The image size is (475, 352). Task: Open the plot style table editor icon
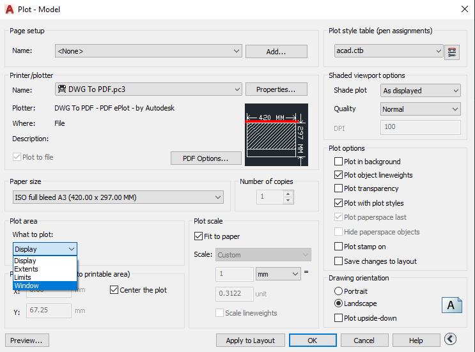click(452, 52)
